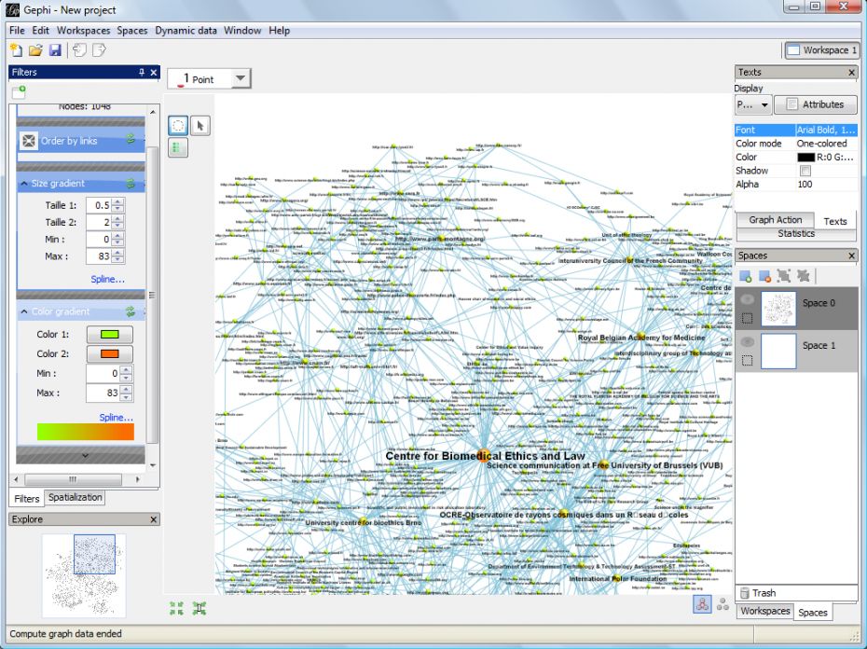Image resolution: width=867 pixels, height=649 pixels.
Task: Collapse the Size gradient section
Action: coord(25,185)
